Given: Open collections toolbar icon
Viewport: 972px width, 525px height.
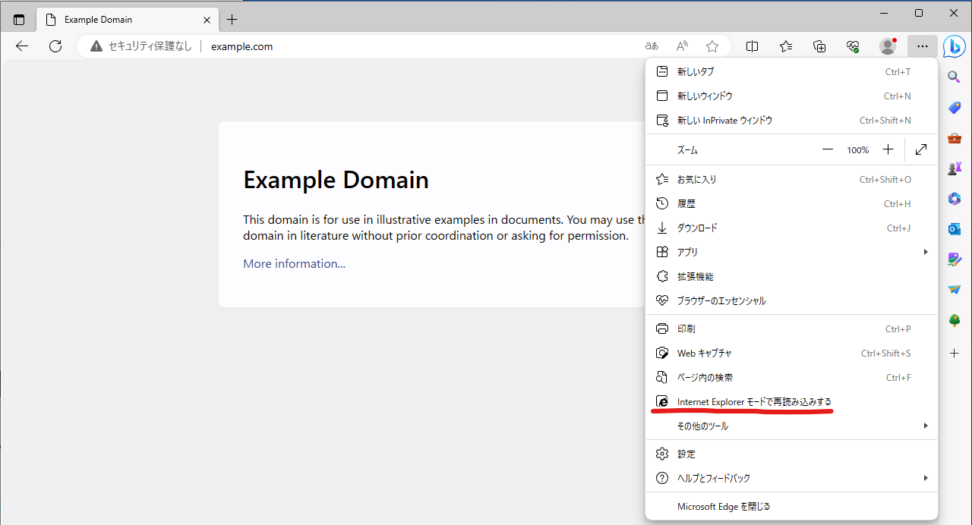Looking at the screenshot, I should 819,46.
